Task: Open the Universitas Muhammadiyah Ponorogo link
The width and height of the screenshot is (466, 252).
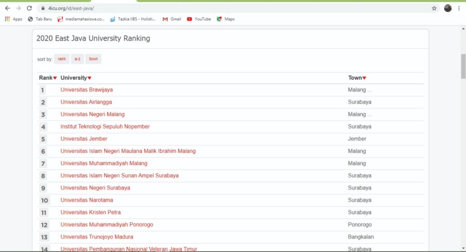Action: tap(106, 225)
